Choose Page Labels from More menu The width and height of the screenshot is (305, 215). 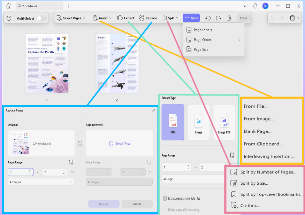point(213,30)
